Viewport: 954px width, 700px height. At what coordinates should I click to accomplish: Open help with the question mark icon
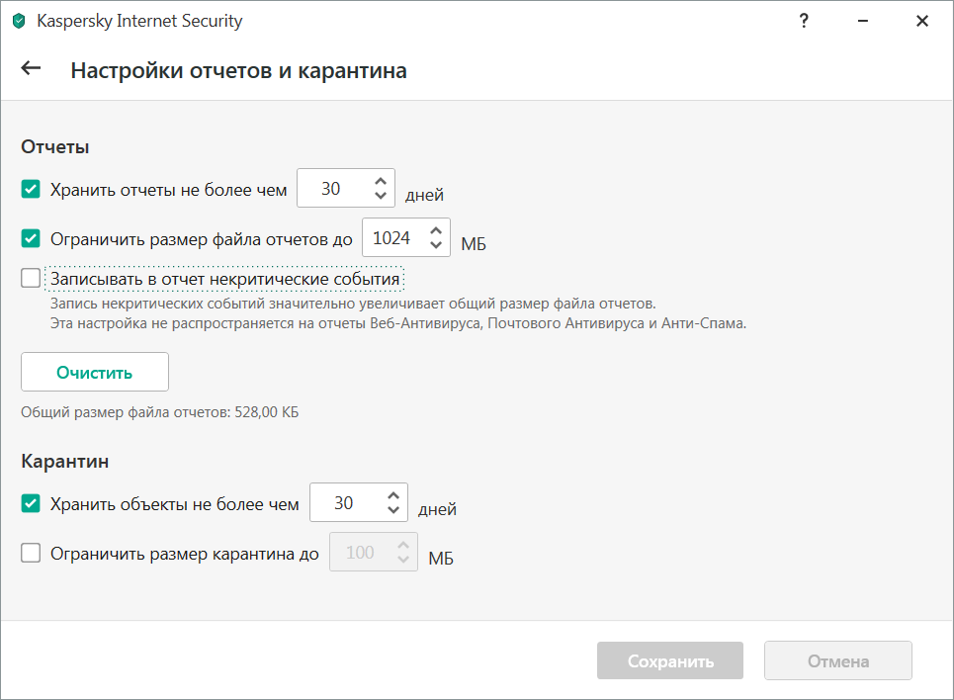pyautogui.click(x=804, y=22)
